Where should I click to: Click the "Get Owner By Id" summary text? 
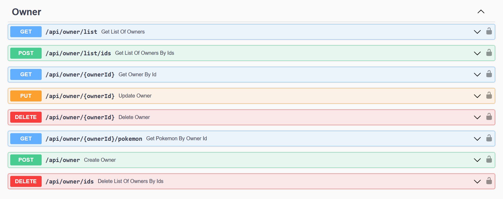click(137, 74)
